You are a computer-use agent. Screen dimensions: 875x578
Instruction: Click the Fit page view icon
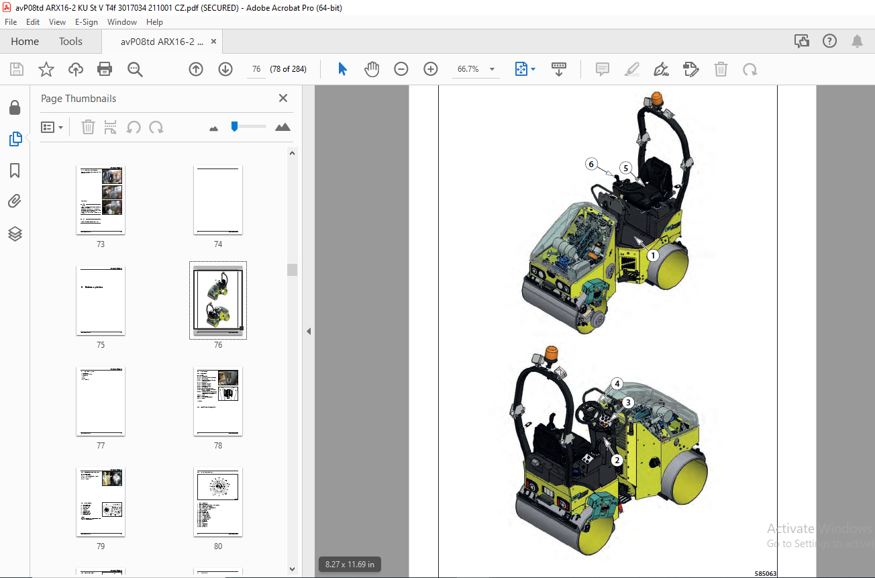(521, 69)
